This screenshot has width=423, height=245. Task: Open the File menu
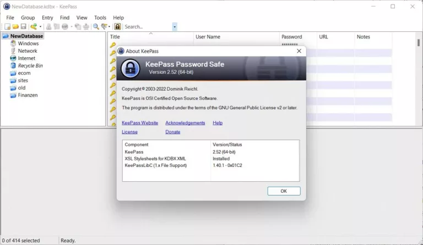coord(10,18)
